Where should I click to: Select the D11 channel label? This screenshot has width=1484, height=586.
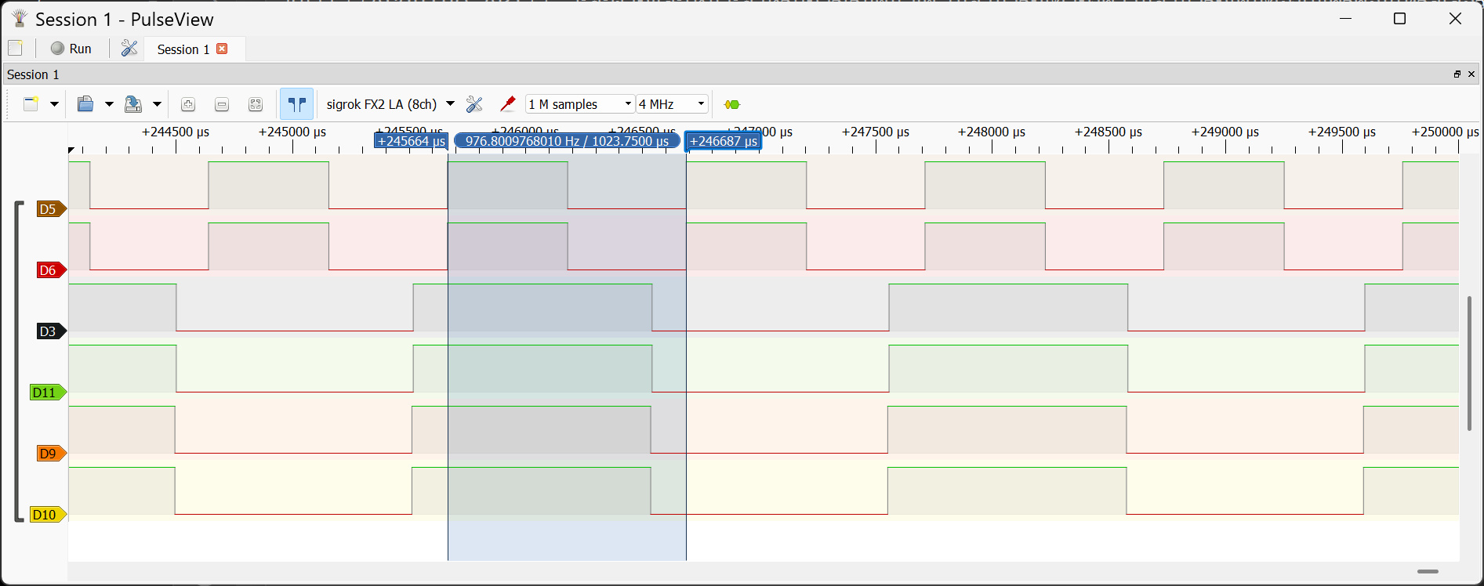(x=46, y=392)
